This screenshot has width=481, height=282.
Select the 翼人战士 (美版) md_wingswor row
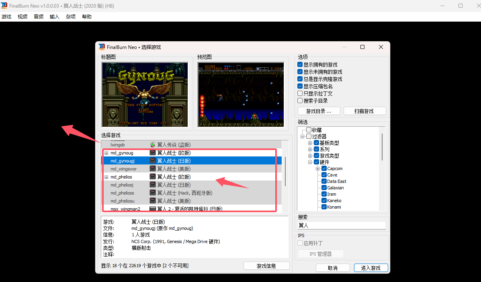coord(191,169)
